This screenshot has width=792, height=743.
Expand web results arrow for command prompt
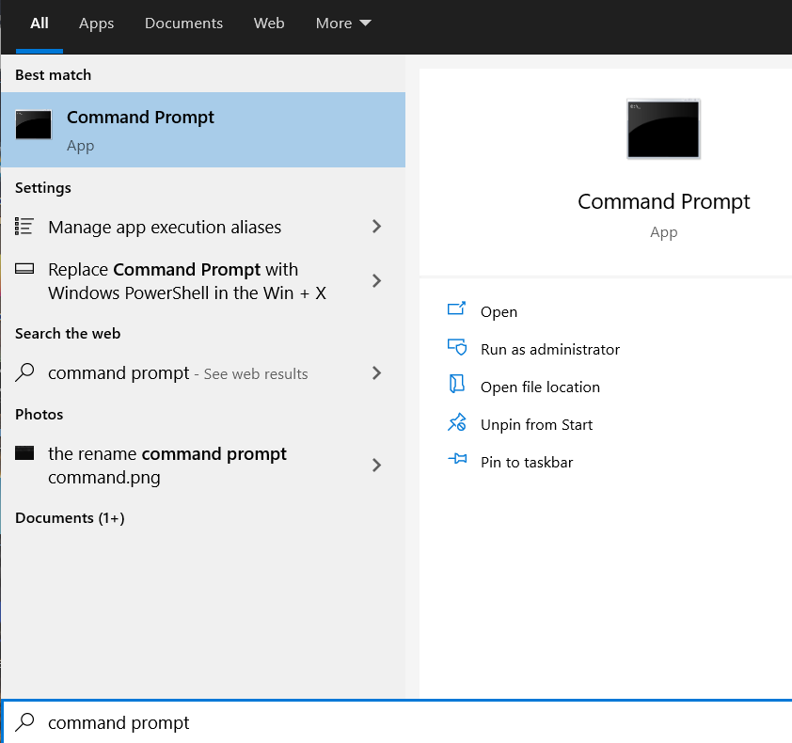(377, 372)
